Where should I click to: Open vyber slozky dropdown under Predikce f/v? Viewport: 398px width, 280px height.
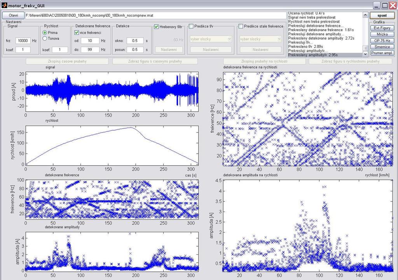(x=211, y=39)
